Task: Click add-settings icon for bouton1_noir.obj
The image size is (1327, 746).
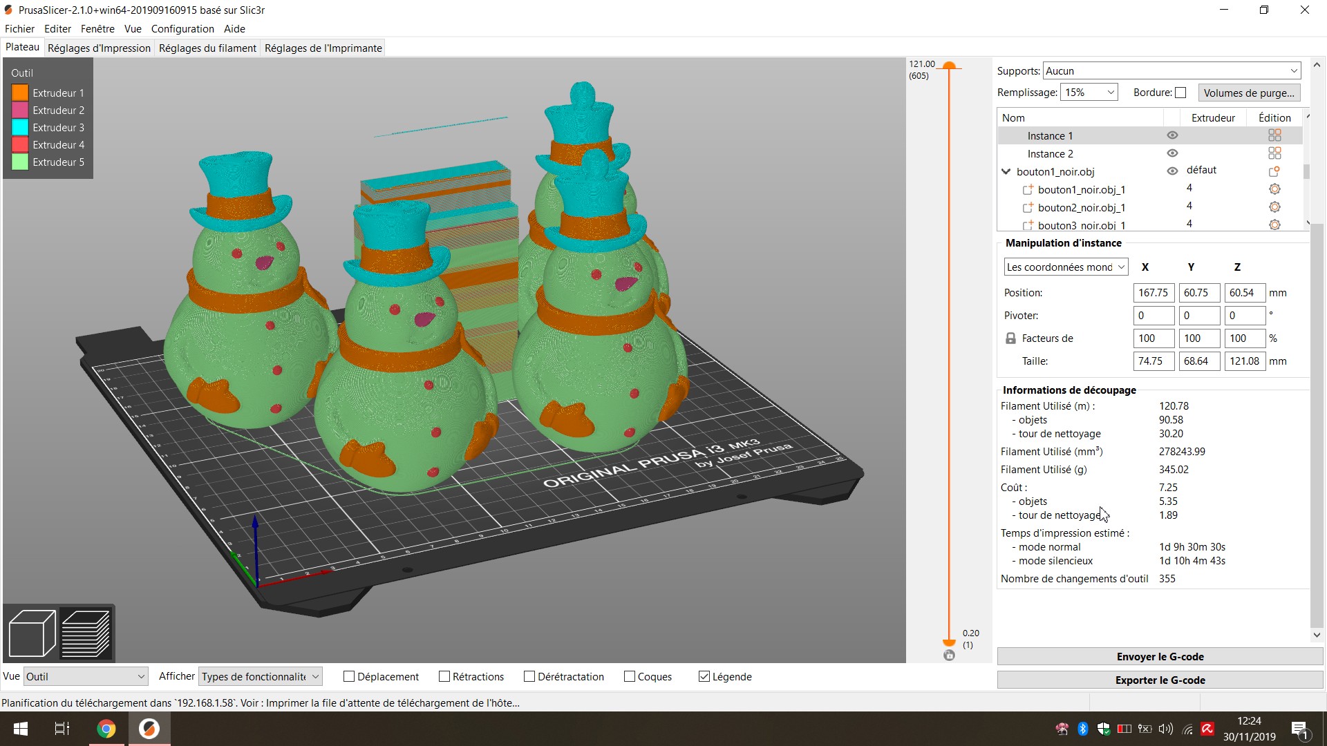Action: click(x=1274, y=171)
